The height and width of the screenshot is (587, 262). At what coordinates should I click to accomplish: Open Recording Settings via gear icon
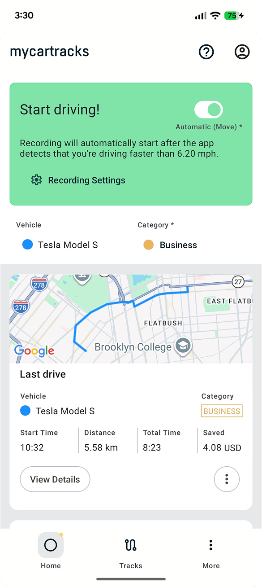coord(36,180)
